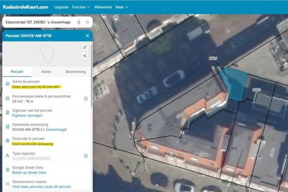Viewport: 288px width, 192px height.
Task: Open parcel details in new window icon
Action: click(84, 47)
